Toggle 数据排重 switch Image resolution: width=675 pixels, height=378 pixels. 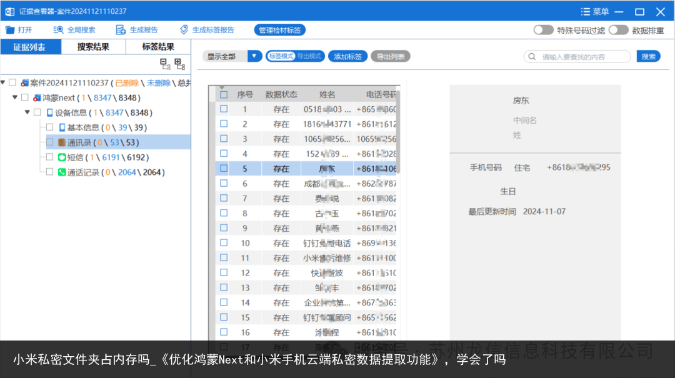[619, 30]
